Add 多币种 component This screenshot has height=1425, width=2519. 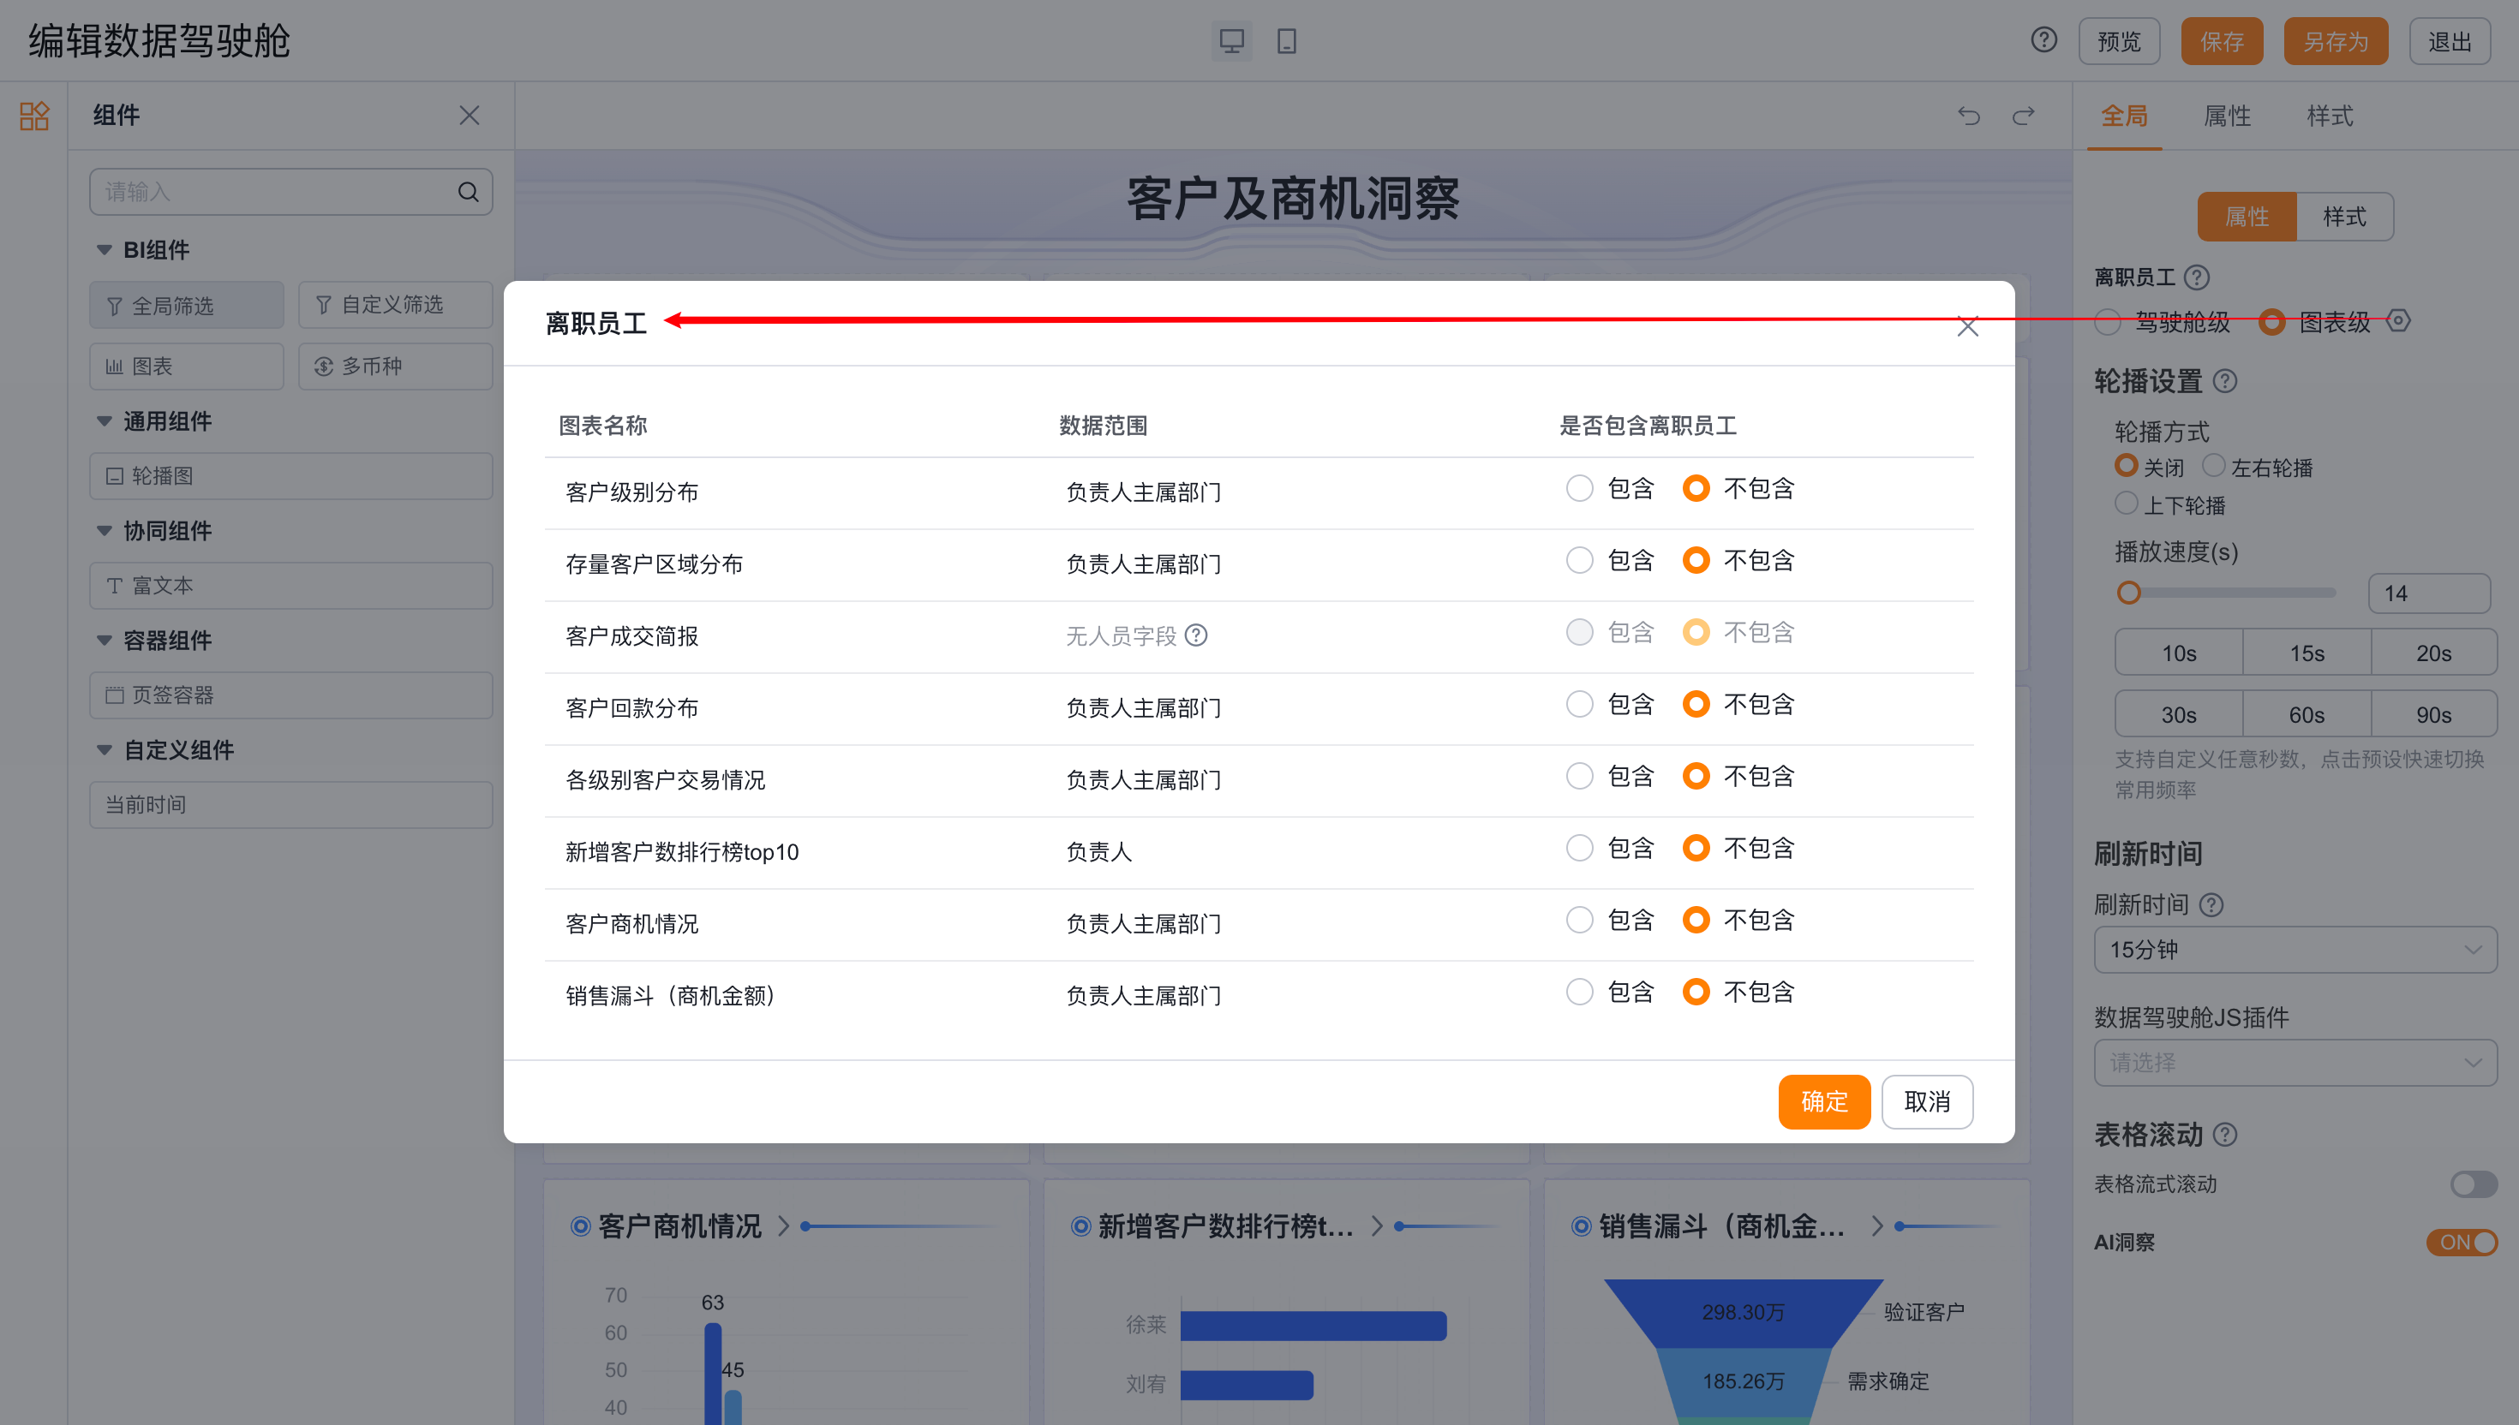[396, 366]
